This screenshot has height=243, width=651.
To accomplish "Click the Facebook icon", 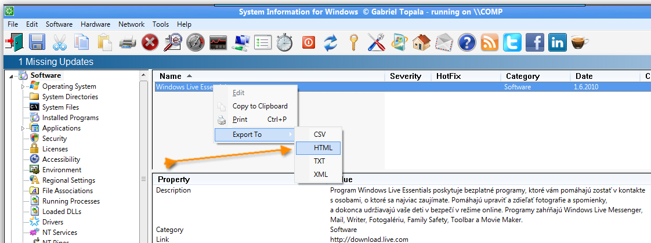I will tap(535, 42).
